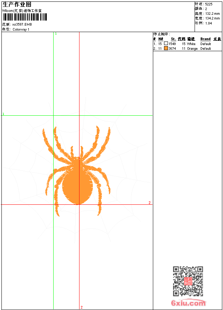Select the Colorway 1 label
Screen dimensions: 223x310
pos(21,30)
